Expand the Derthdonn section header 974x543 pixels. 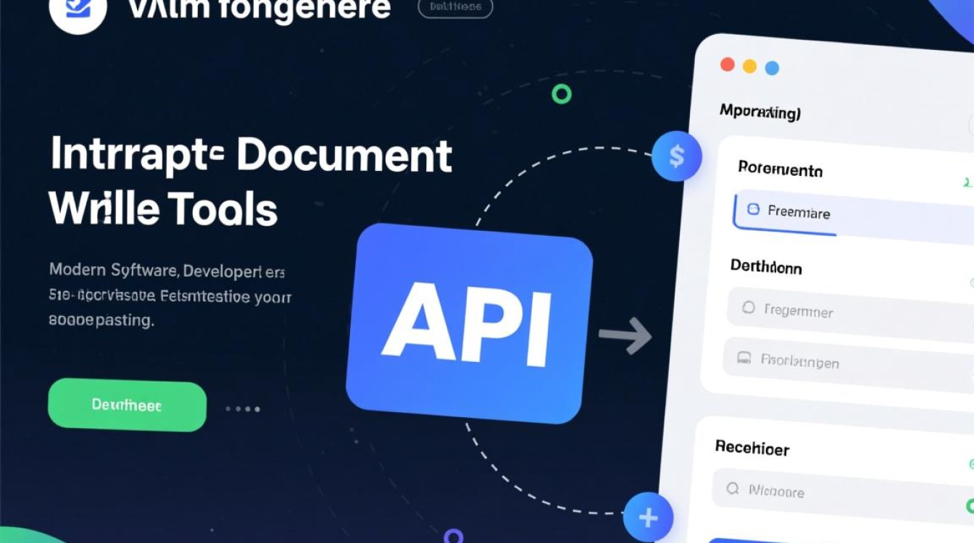[x=765, y=266]
